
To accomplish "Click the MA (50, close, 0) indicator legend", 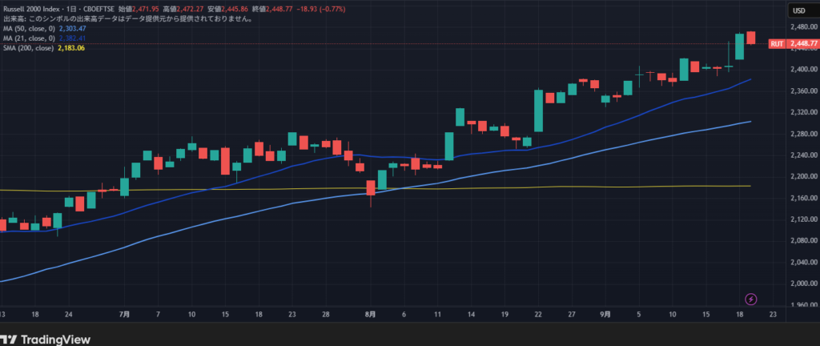I will (30, 28).
